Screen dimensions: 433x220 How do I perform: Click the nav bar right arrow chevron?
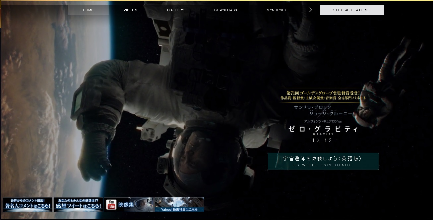point(310,10)
